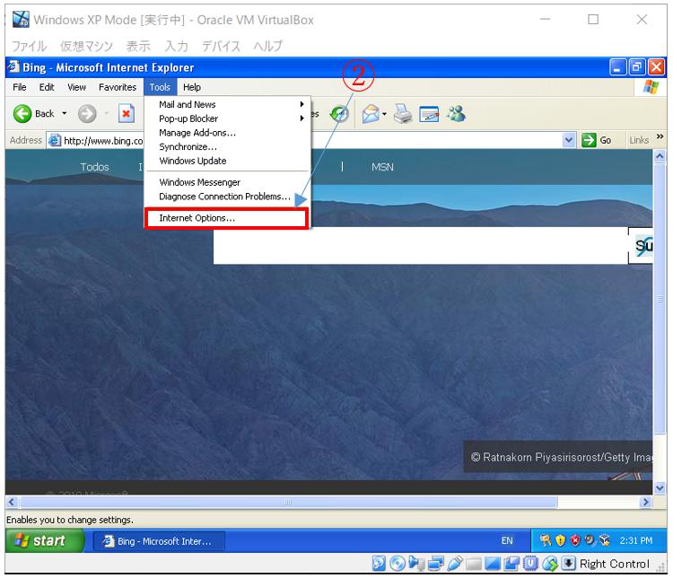Open the Messenger people icon in toolbar
Image resolution: width=673 pixels, height=578 pixels.
tap(456, 114)
